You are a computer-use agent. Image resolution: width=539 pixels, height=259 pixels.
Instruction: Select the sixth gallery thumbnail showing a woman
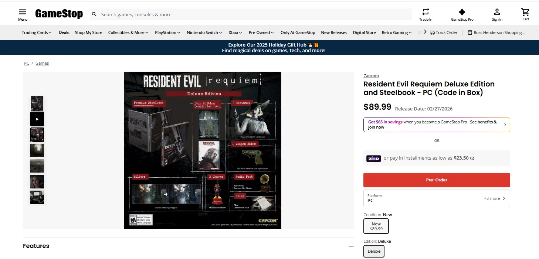click(x=37, y=182)
